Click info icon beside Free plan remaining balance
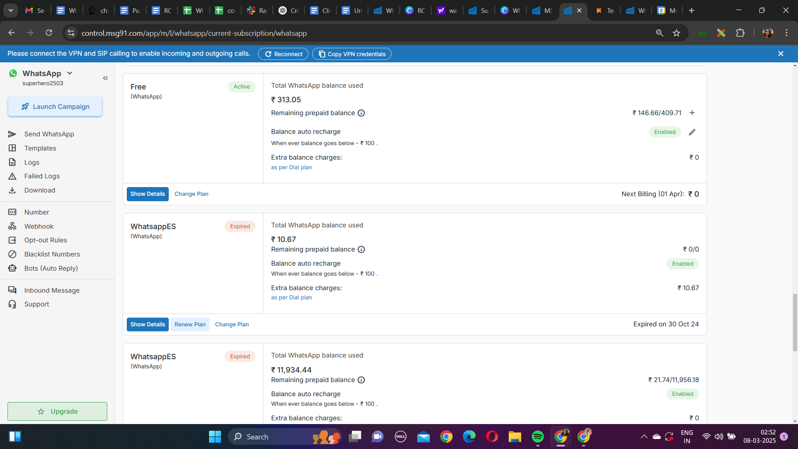 click(361, 113)
